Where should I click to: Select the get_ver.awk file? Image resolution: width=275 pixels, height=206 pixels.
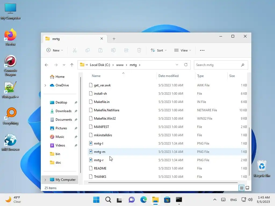coord(102,85)
